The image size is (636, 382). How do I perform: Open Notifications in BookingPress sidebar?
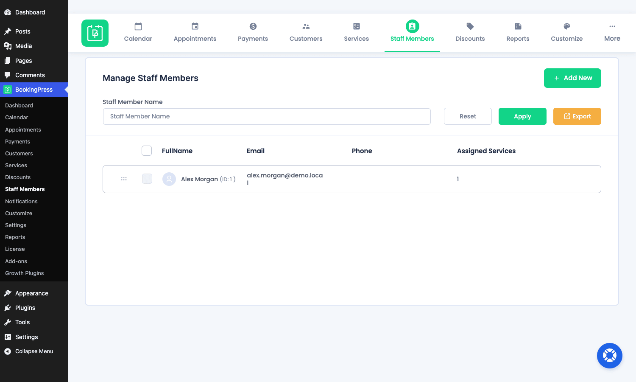pos(21,201)
